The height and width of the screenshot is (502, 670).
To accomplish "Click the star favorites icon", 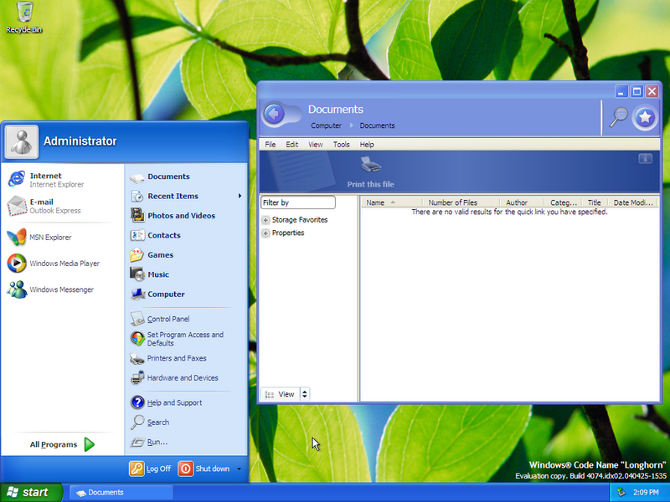I will 645,117.
